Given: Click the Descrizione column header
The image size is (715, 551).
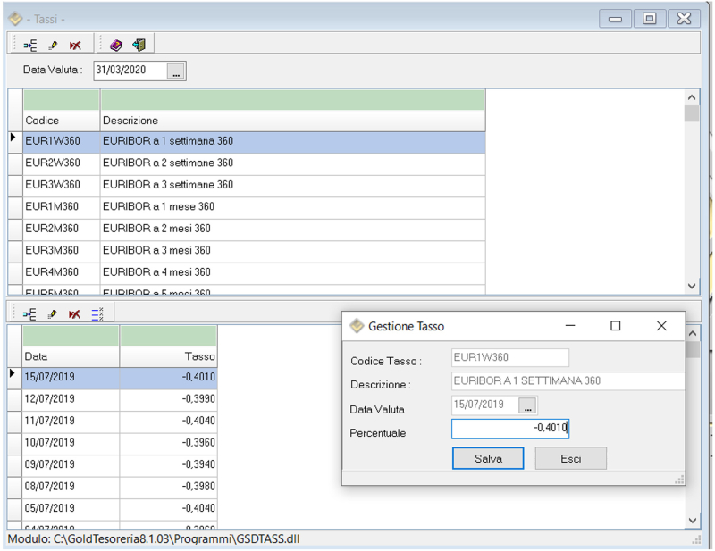Looking at the screenshot, I should coord(292,121).
